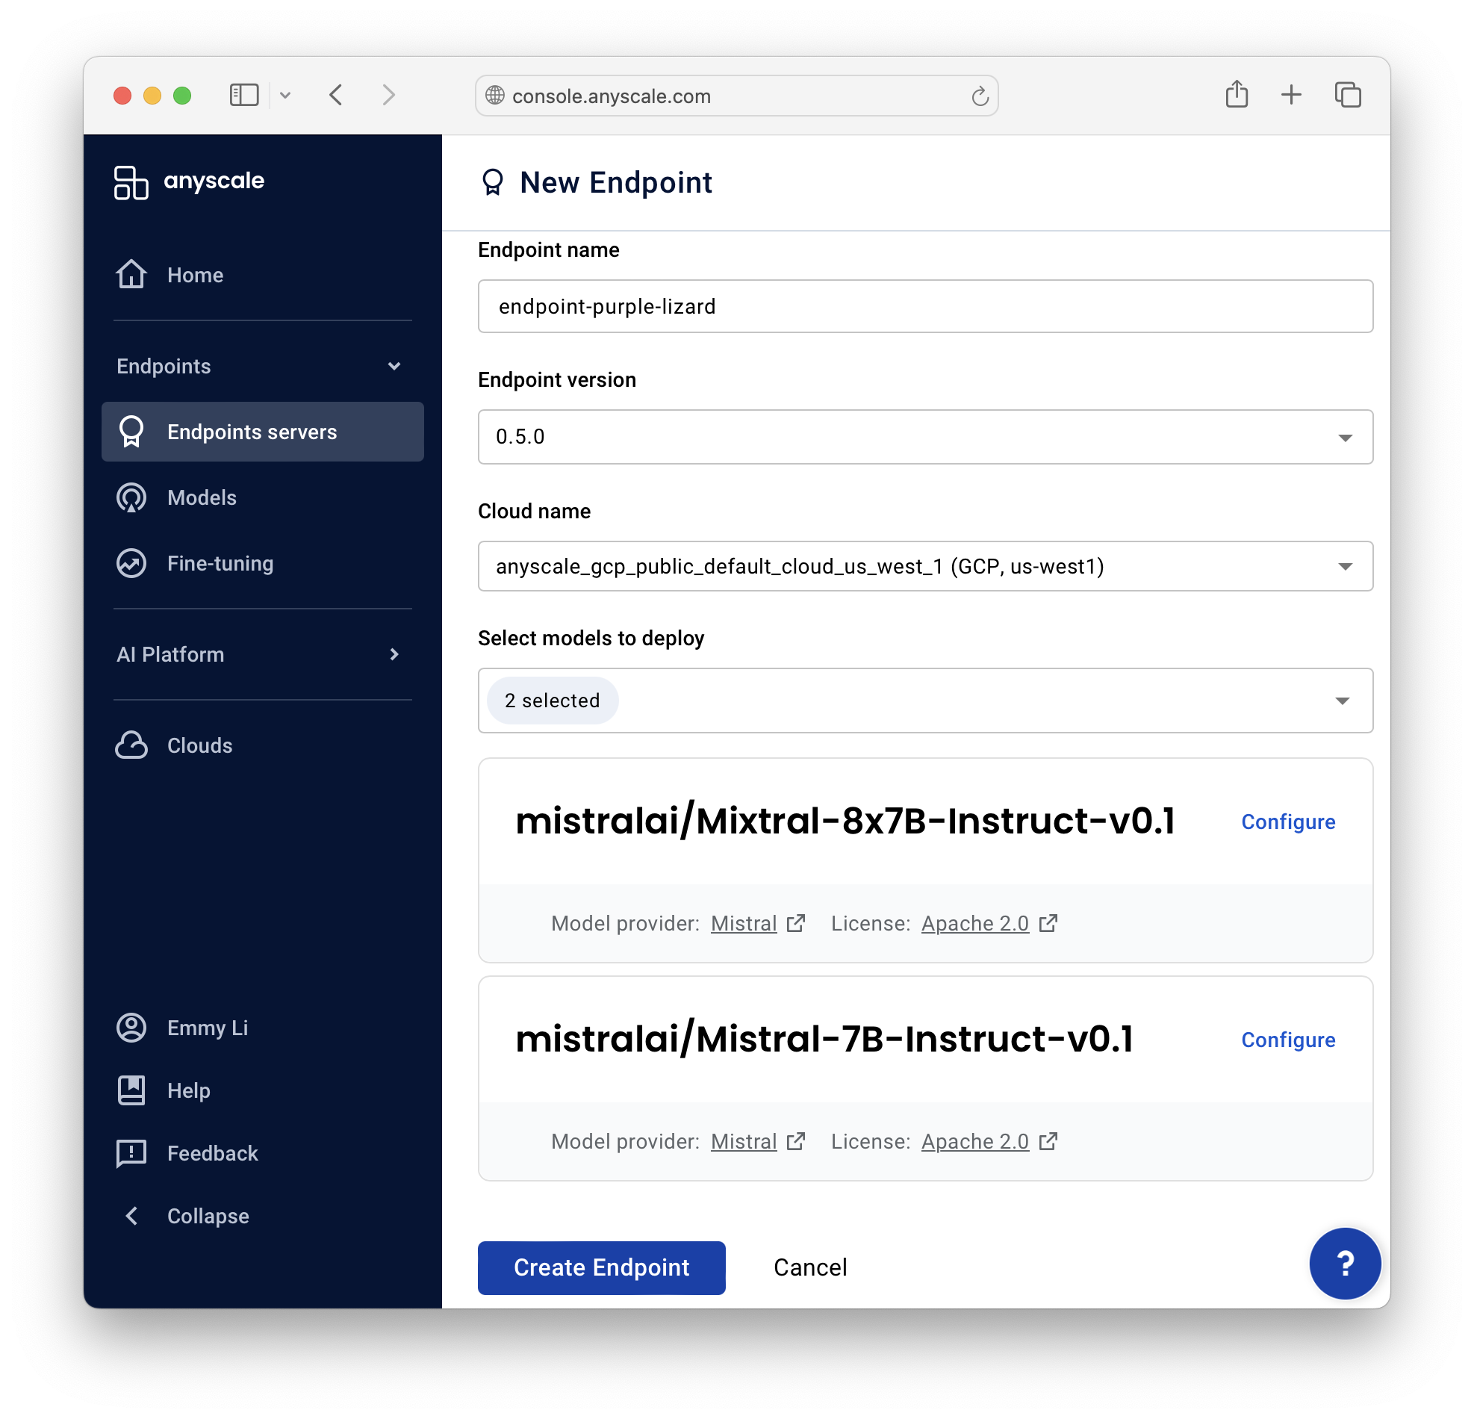Click the Clouds cloud icon
Screen dimensions: 1474x1419
(x=131, y=745)
